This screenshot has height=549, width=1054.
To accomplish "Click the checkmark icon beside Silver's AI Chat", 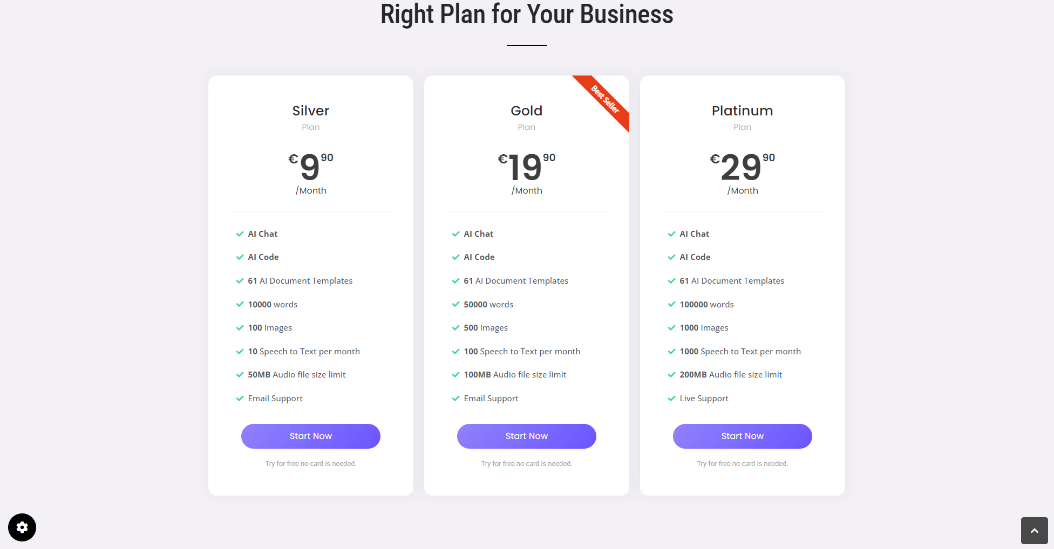I will [x=240, y=234].
